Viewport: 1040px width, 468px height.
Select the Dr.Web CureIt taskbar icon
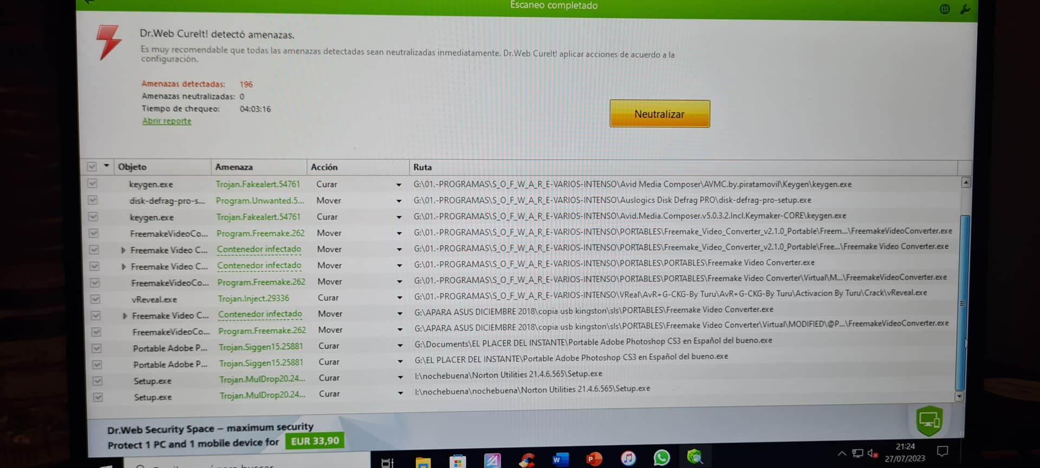point(695,457)
